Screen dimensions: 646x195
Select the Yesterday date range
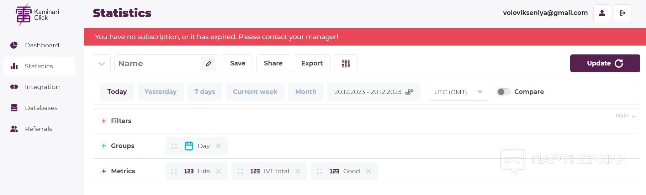pyautogui.click(x=160, y=92)
